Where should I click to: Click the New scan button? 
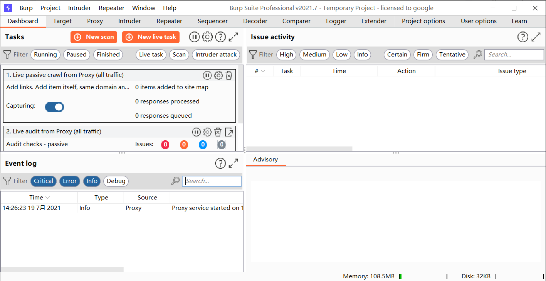pyautogui.click(x=94, y=37)
